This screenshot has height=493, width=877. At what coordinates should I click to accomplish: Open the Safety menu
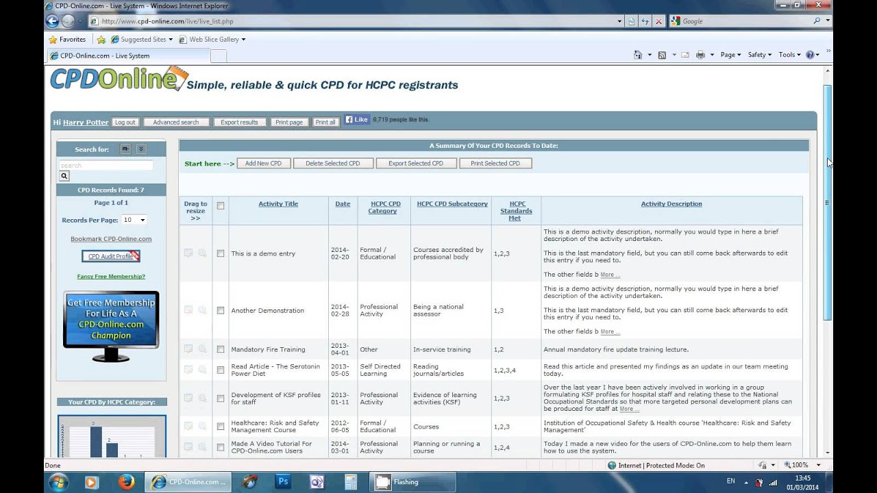(760, 55)
